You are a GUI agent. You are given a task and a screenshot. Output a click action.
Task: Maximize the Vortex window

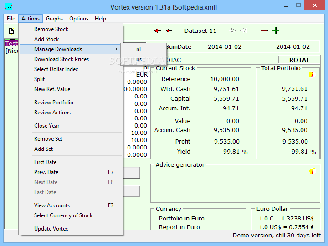[298, 5]
